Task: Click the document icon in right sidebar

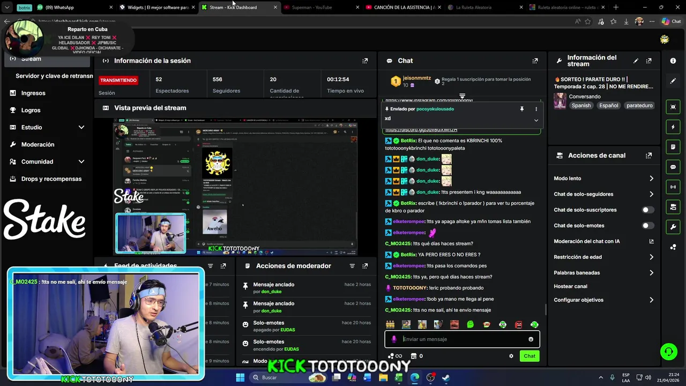Action: pyautogui.click(x=673, y=147)
